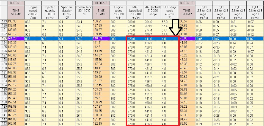264x126 pixels.
Task: Select the BLOCK 1 group header
Action: (16, 3)
